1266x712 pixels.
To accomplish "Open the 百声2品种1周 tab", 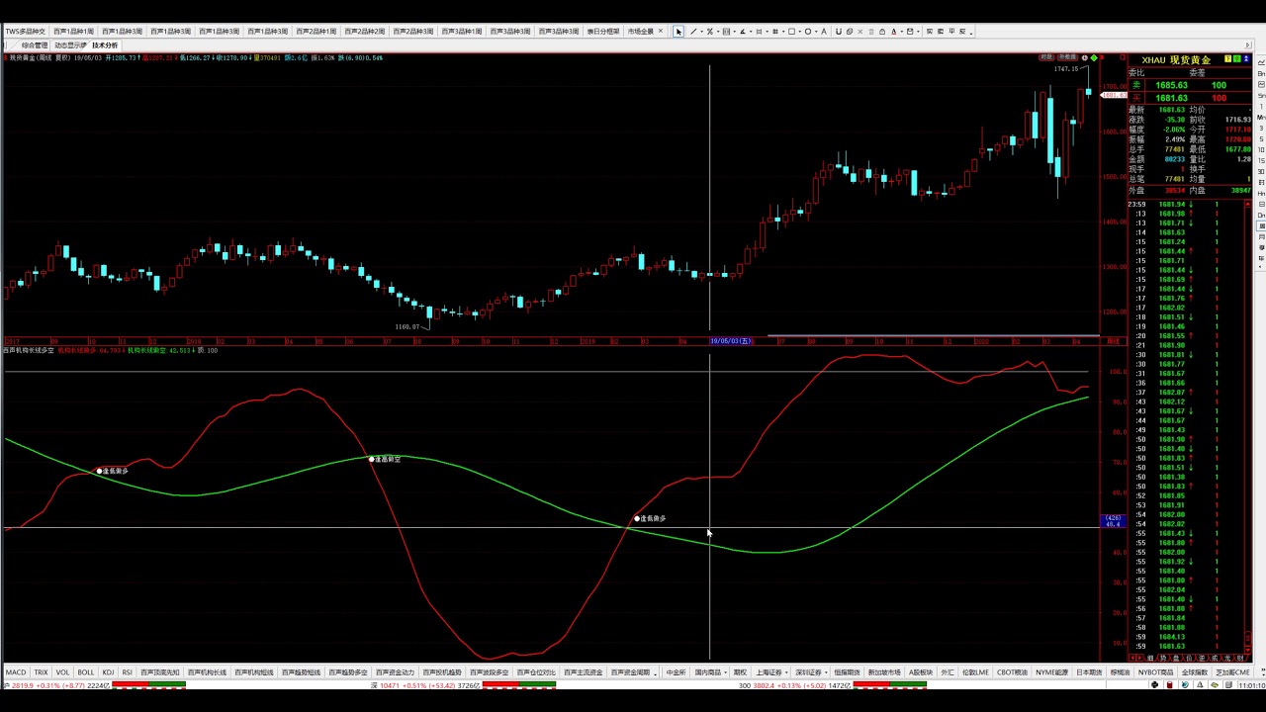I will coord(316,32).
